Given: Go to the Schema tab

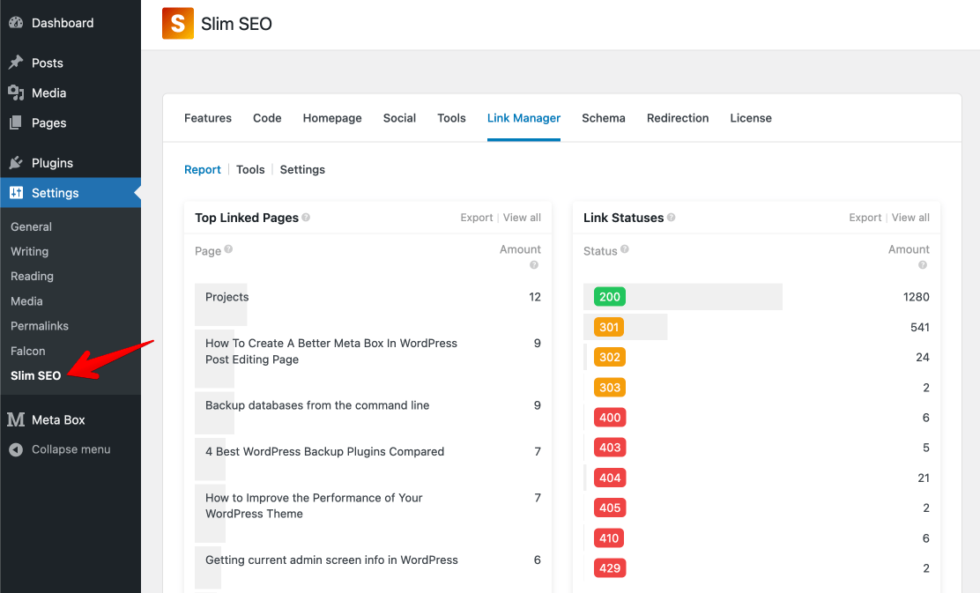Looking at the screenshot, I should [x=603, y=118].
